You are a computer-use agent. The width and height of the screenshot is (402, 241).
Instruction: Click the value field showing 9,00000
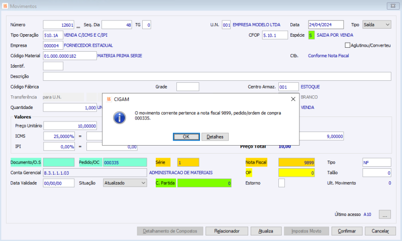pyautogui.click(x=321, y=136)
